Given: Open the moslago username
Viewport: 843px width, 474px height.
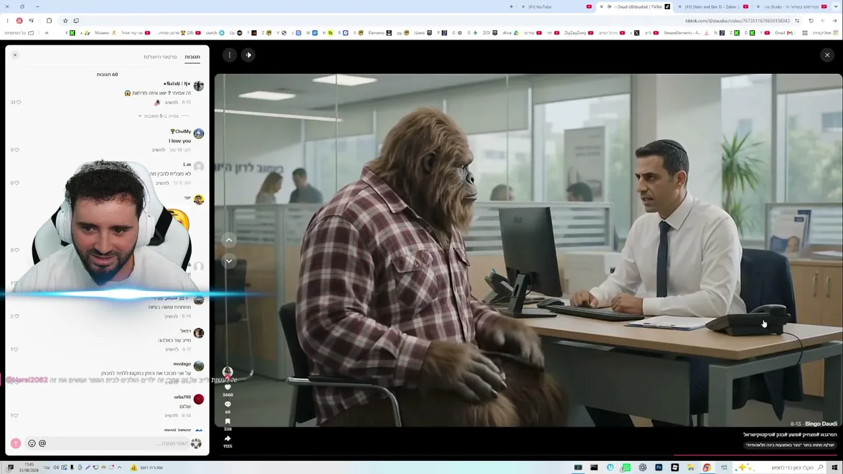Looking at the screenshot, I should tap(182, 363).
